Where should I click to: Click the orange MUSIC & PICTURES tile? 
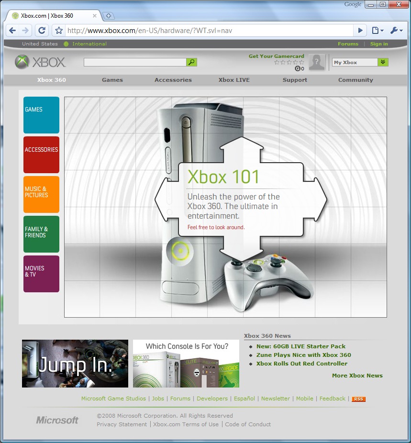(41, 194)
